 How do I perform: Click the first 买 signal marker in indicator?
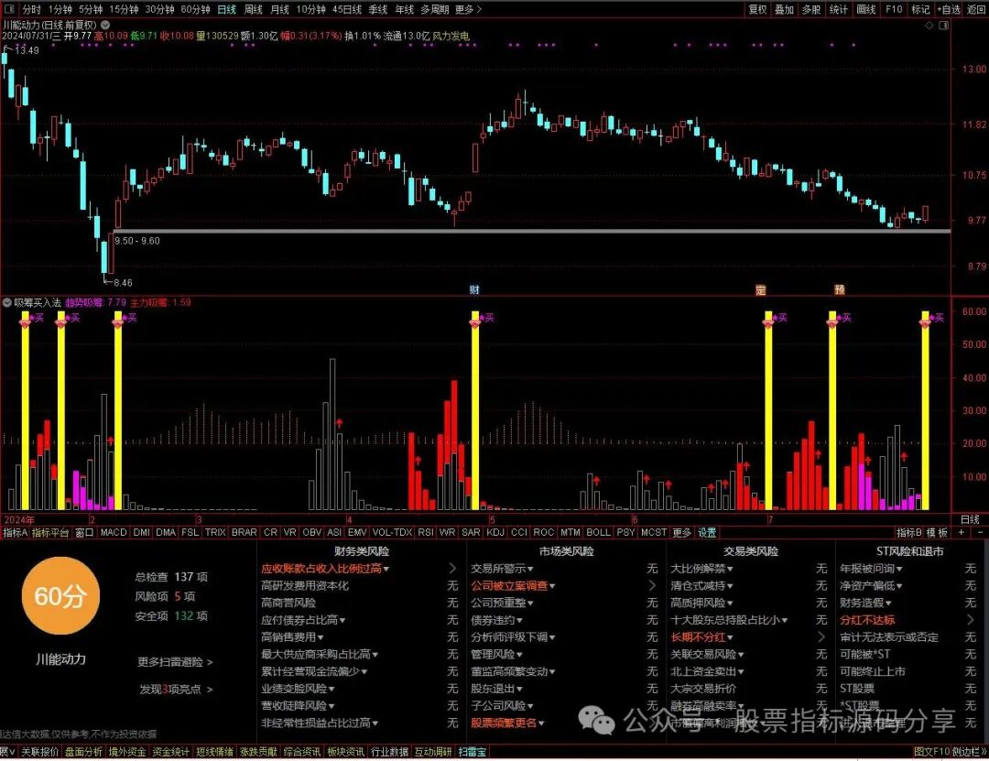pyautogui.click(x=38, y=318)
